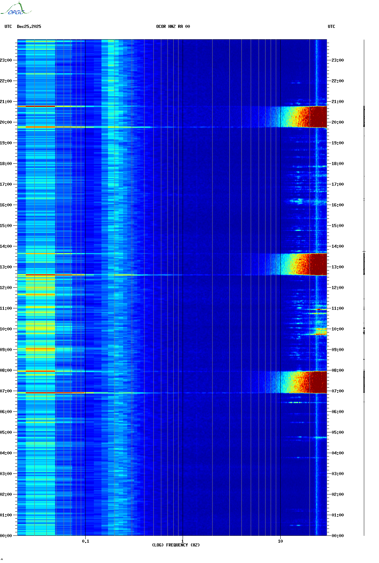The image size is (379, 563).
Task: Click the right axis 05:00 label
Action: (x=338, y=432)
